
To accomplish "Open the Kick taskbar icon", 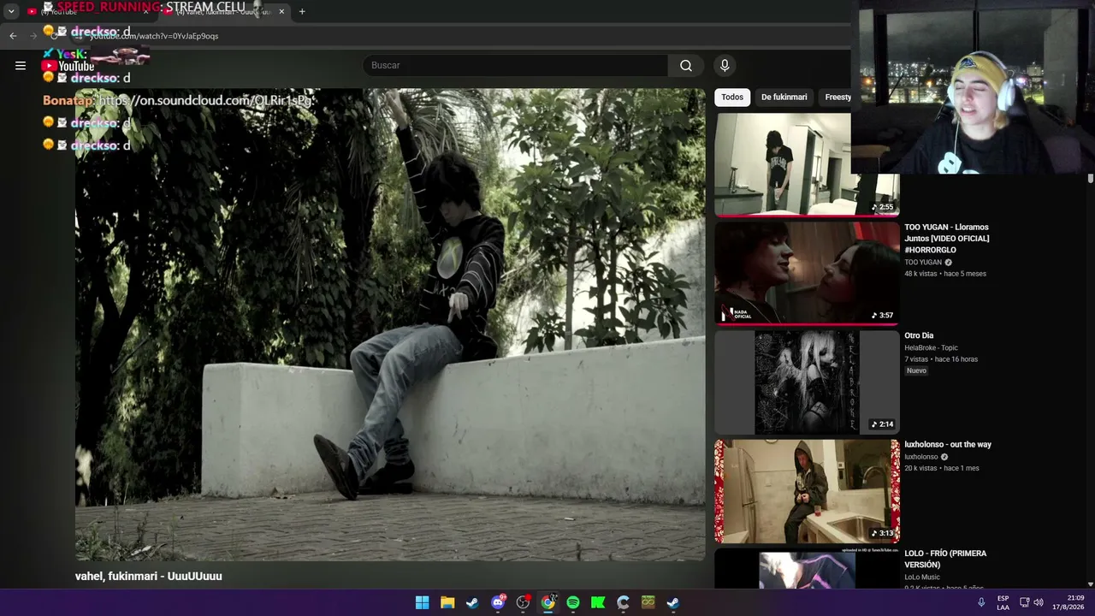I will pos(598,602).
